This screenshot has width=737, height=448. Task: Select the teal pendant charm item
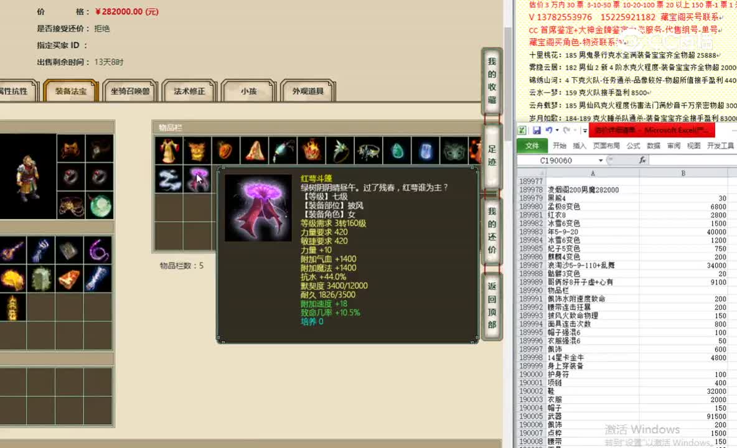(283, 151)
